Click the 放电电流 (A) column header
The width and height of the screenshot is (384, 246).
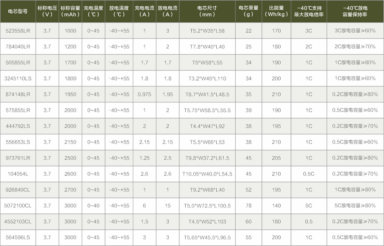[168, 11]
